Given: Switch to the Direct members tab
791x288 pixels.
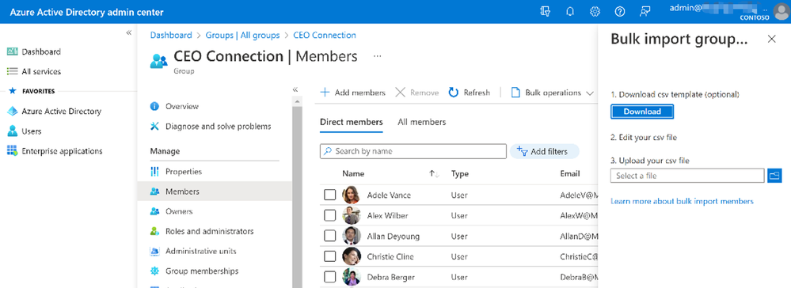Looking at the screenshot, I should pyautogui.click(x=351, y=122).
